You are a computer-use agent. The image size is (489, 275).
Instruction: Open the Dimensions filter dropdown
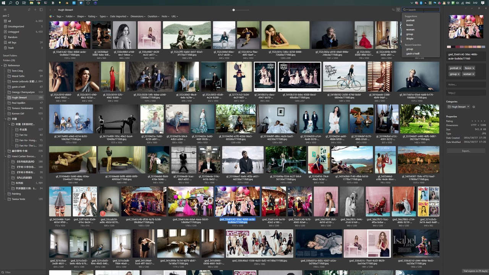click(138, 16)
